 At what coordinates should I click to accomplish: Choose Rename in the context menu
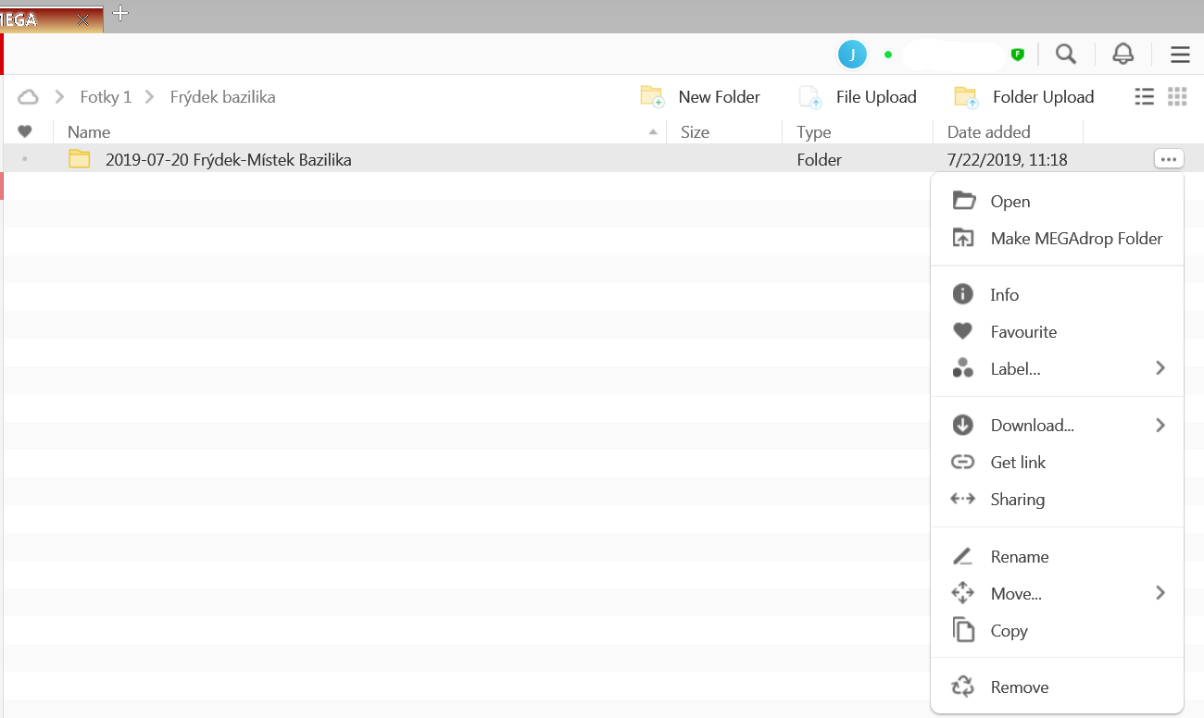[x=1019, y=557]
